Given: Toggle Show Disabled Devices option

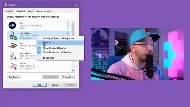Looking at the screenshot, I should pyautogui.click(x=60, y=48).
